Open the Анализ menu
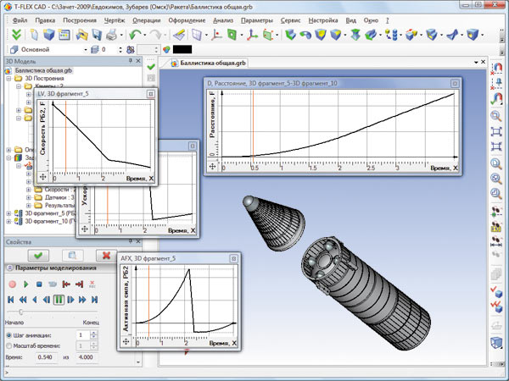Viewport: 509px width, 381px height. click(x=223, y=20)
